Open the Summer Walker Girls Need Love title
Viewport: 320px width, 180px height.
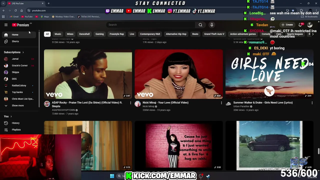coord(263,102)
